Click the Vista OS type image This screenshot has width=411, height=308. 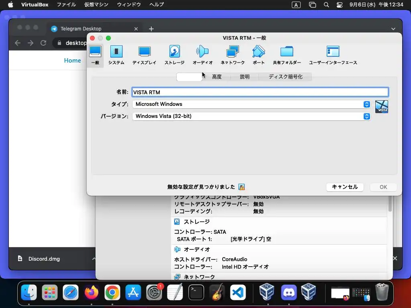point(381,107)
